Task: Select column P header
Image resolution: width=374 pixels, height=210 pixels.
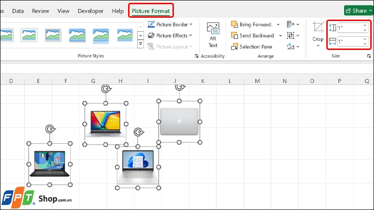Action: [x=339, y=81]
